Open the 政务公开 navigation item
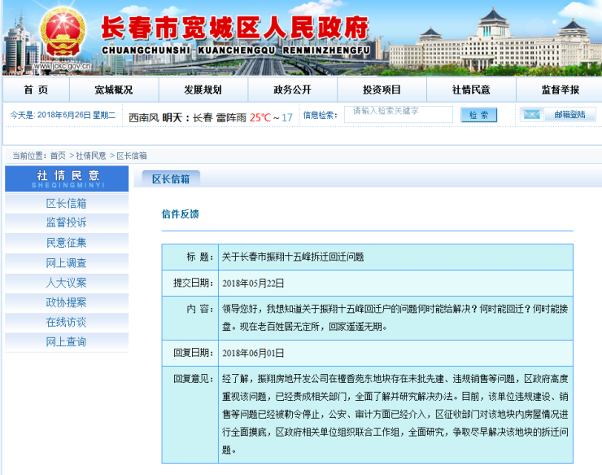 292,90
